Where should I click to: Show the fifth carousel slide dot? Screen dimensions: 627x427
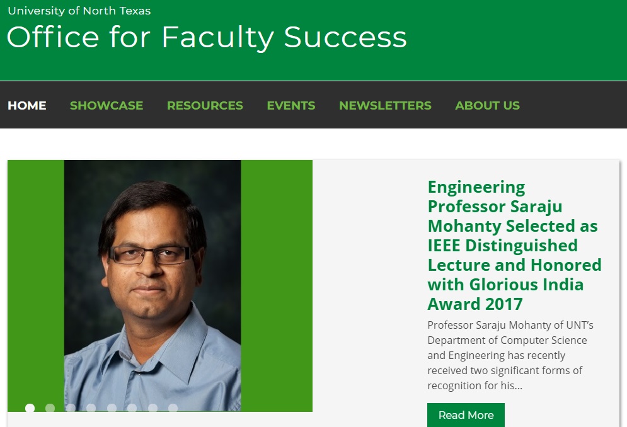click(112, 408)
